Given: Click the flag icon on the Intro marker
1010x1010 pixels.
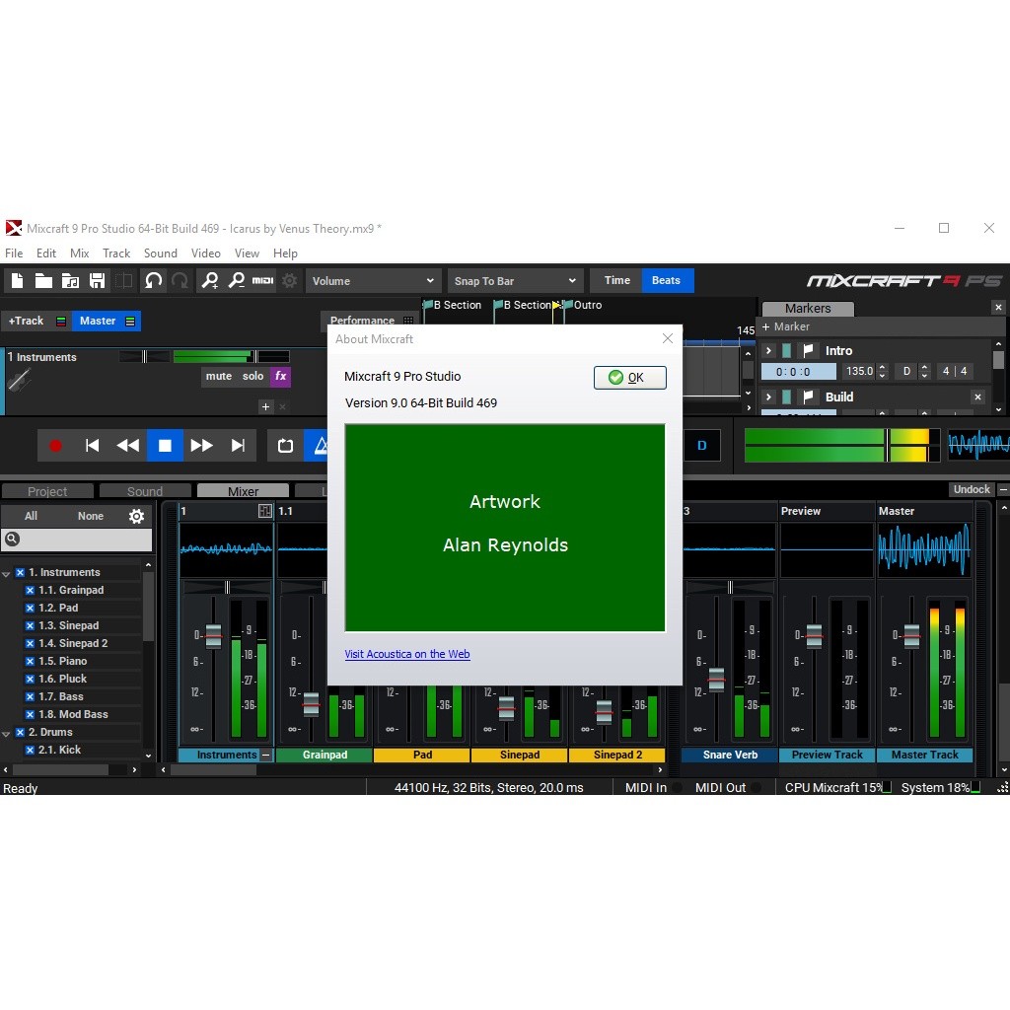Looking at the screenshot, I should pos(809,350).
